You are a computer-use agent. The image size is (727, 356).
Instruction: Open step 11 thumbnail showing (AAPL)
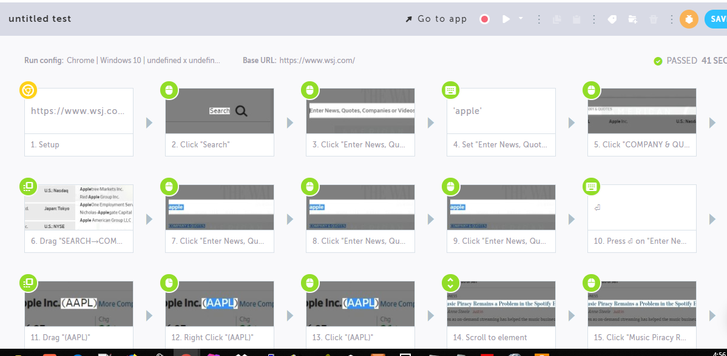coord(79,304)
